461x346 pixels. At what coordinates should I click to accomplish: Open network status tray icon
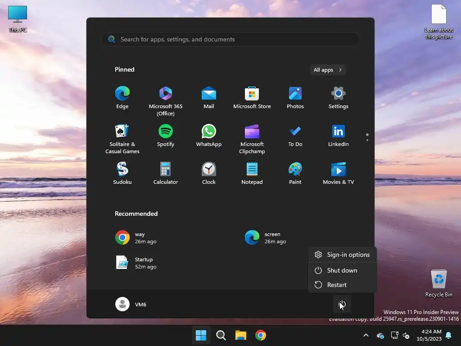(x=394, y=335)
